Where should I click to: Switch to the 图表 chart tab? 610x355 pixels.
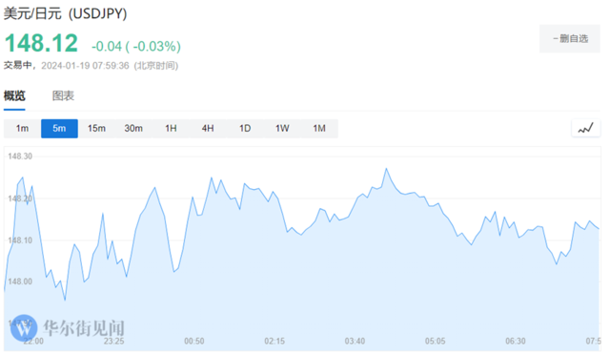(63, 95)
